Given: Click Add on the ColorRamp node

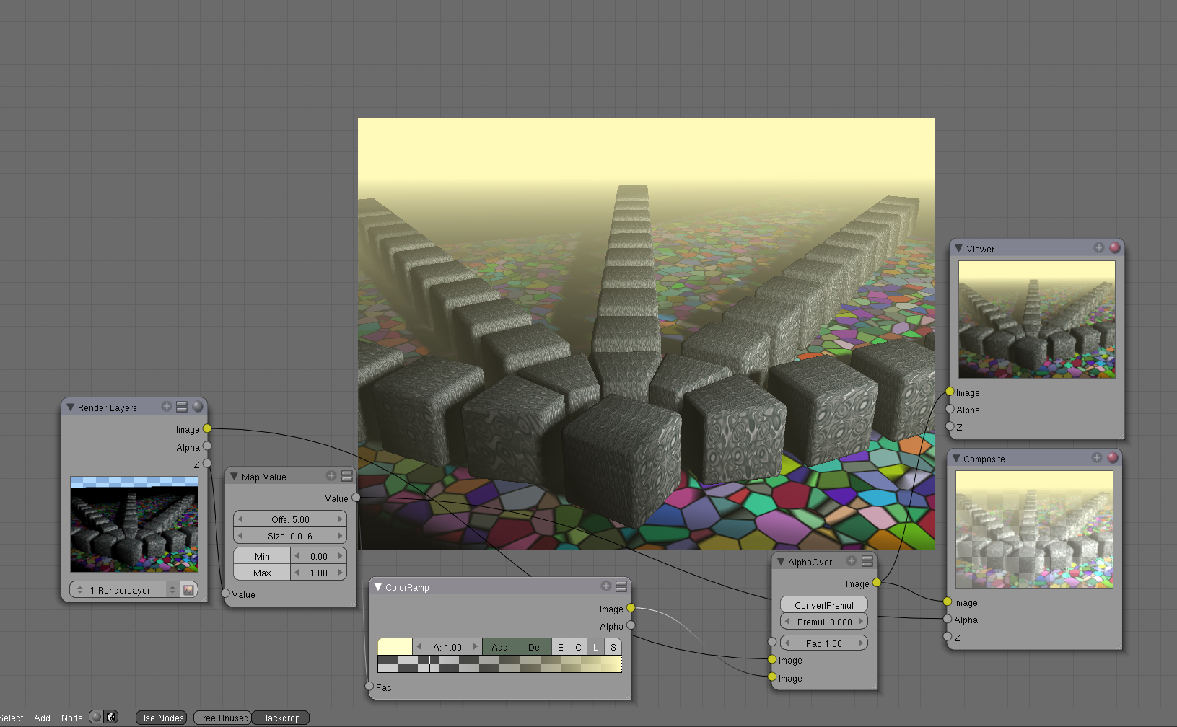Looking at the screenshot, I should tap(499, 647).
